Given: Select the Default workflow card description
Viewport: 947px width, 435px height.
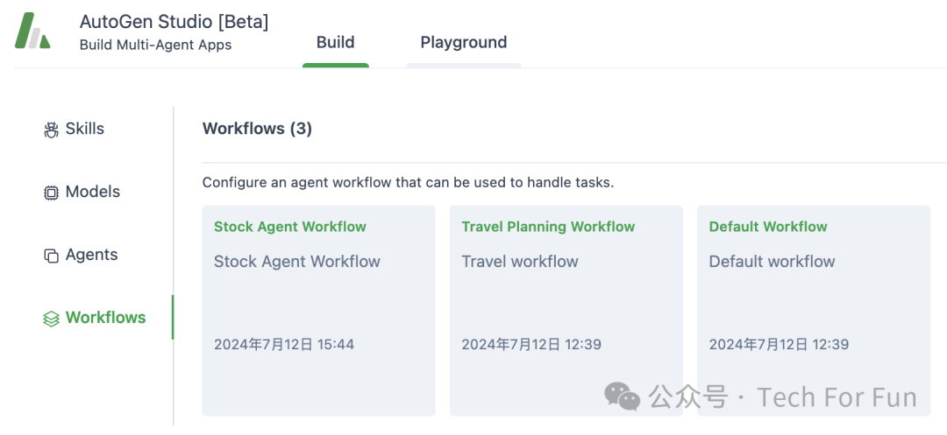Looking at the screenshot, I should click(772, 262).
